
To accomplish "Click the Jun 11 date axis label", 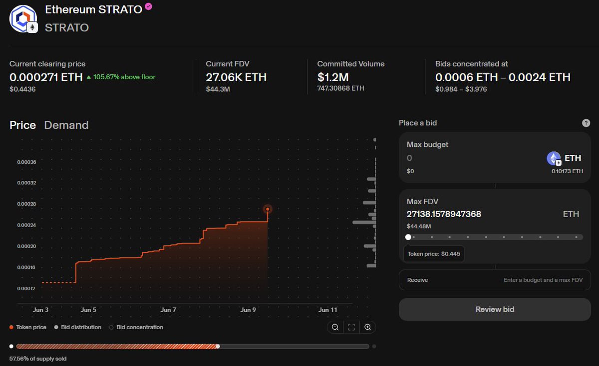I will [x=328, y=310].
